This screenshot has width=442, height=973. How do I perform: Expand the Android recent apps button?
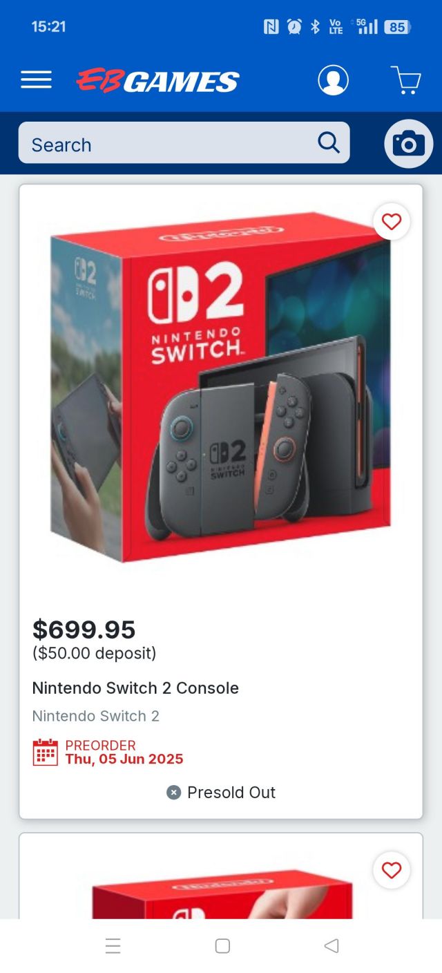(x=113, y=945)
